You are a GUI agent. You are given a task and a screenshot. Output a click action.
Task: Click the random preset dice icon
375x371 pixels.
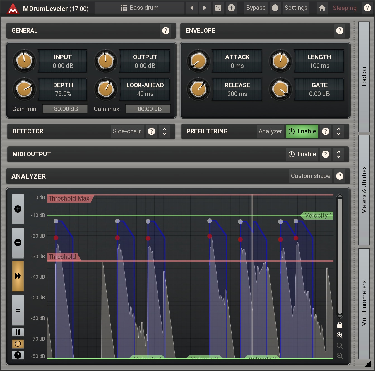click(218, 8)
